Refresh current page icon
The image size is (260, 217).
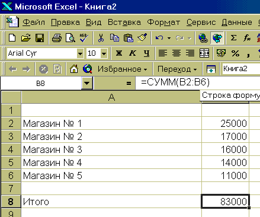57,69
